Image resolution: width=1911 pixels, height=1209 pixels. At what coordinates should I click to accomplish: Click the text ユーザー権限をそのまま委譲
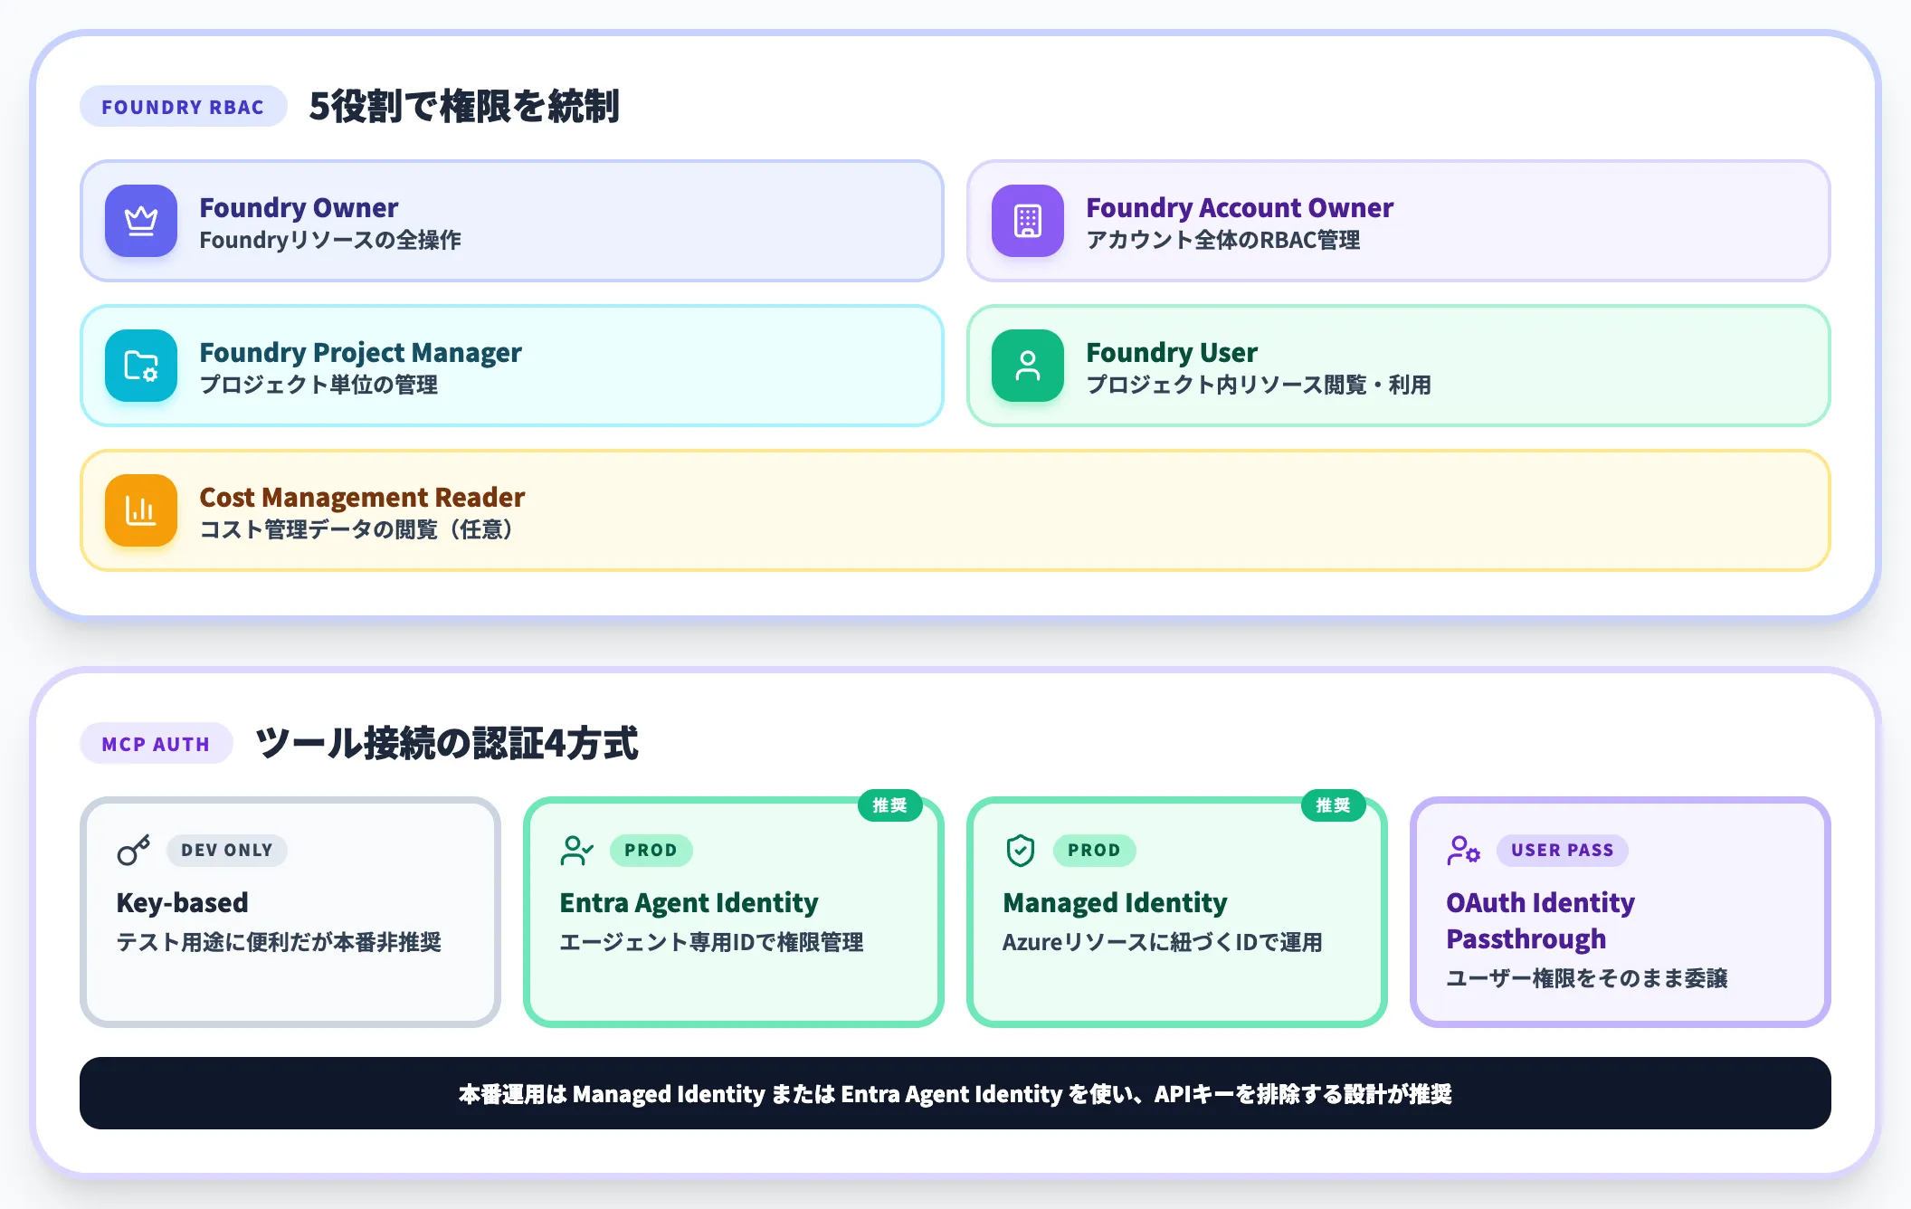(1587, 978)
